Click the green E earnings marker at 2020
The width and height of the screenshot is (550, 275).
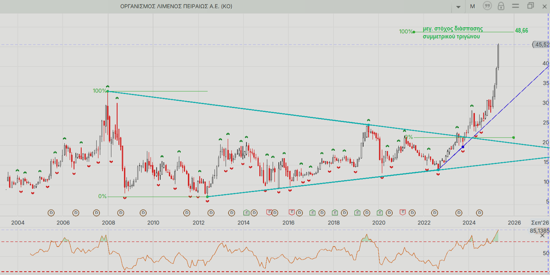[x=380, y=213]
